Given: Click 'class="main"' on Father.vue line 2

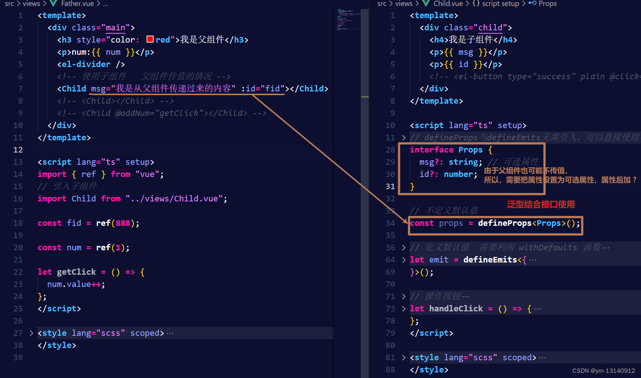Looking at the screenshot, I should pyautogui.click(x=101, y=28).
